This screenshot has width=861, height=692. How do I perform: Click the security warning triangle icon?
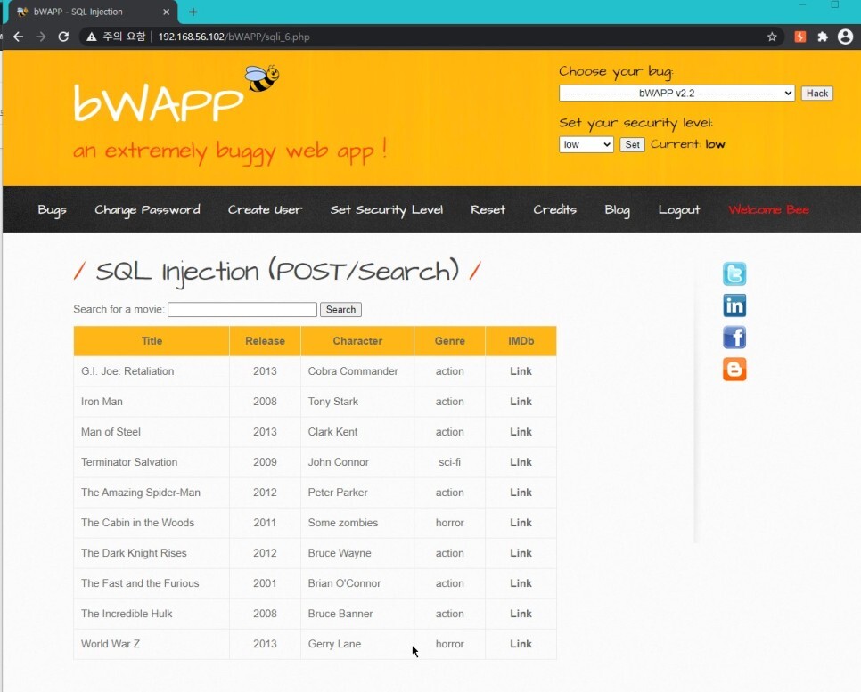(x=91, y=37)
